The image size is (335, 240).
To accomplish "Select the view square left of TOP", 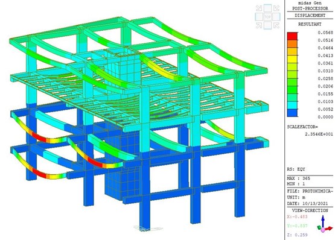I will (259, 17).
